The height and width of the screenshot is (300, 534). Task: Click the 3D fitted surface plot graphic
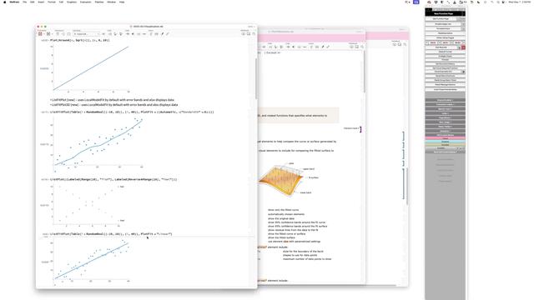[x=280, y=180]
